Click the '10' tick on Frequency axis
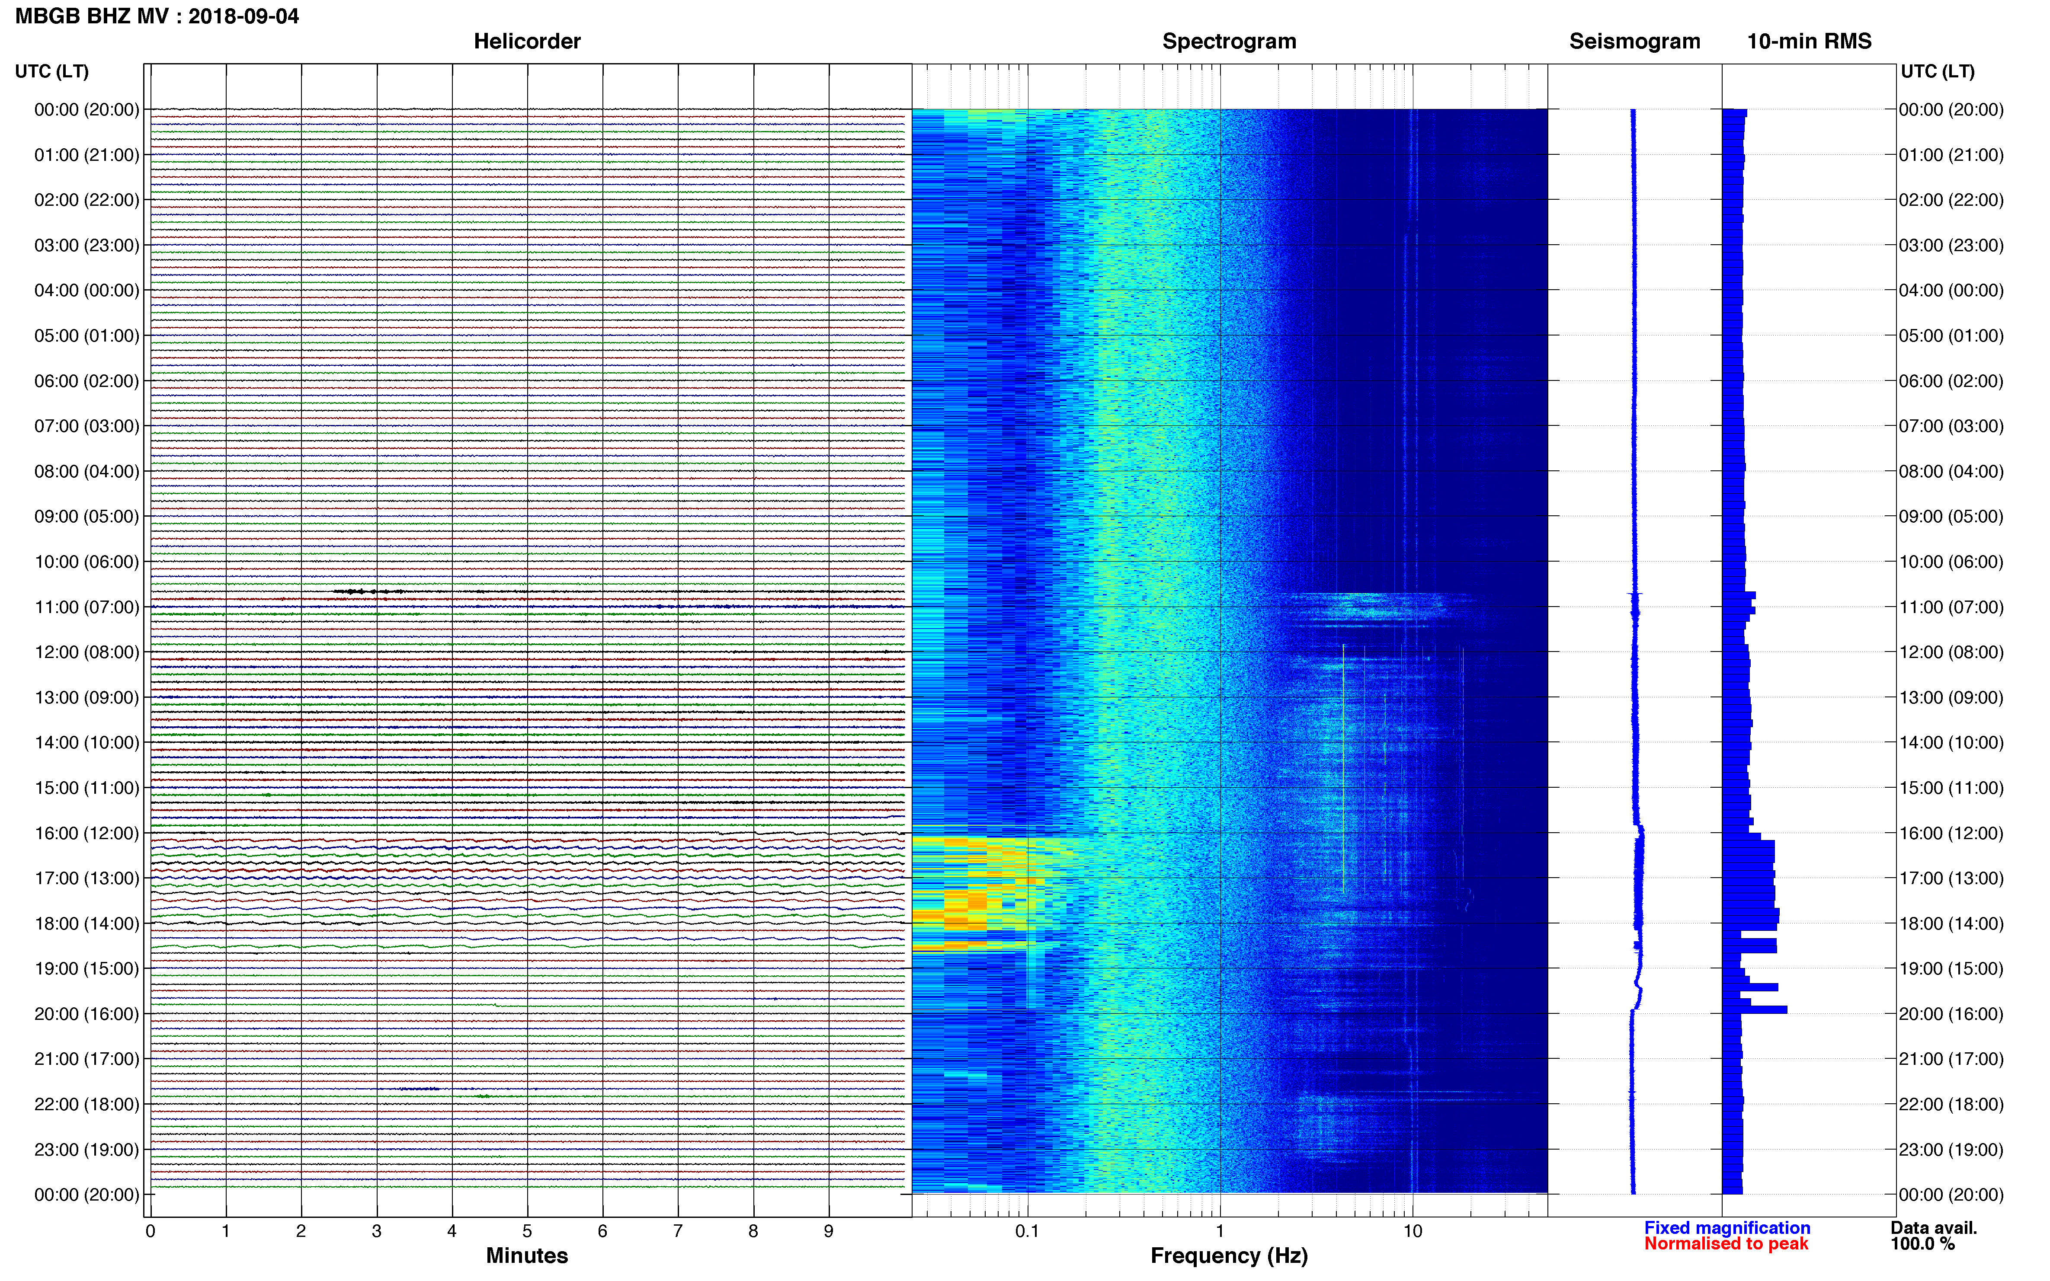 (x=1412, y=1231)
